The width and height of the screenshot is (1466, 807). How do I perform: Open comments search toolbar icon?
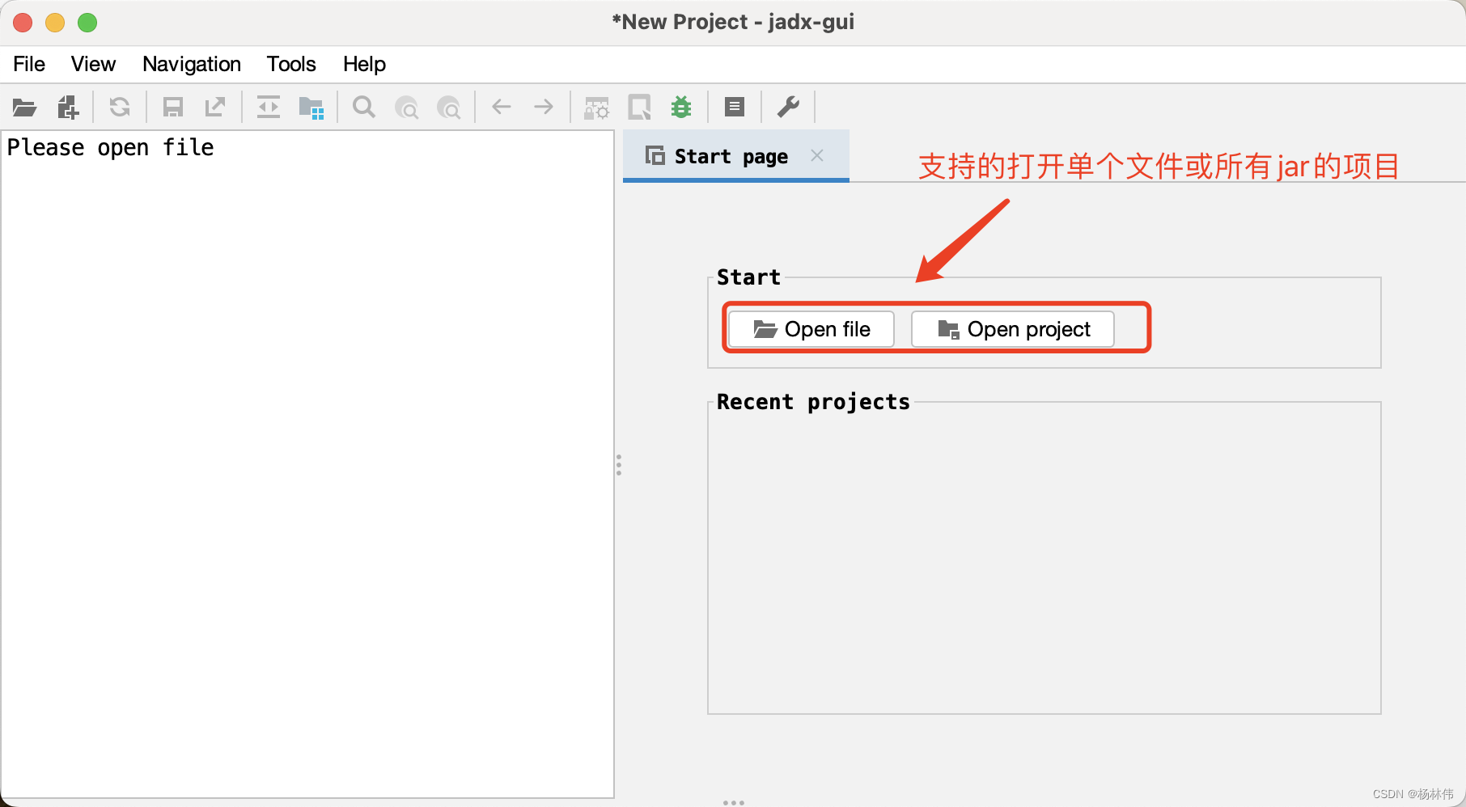pos(450,106)
